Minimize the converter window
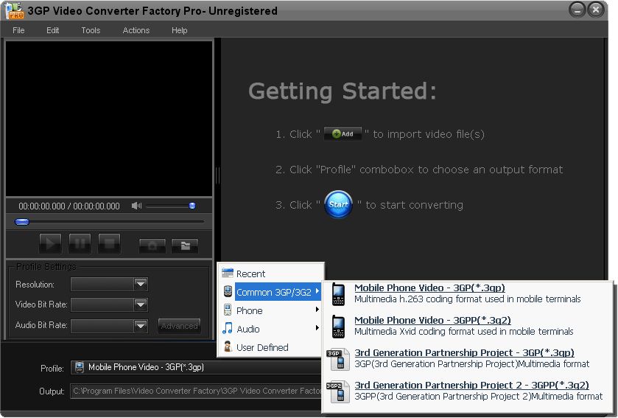Screen dimensions: 618x418 577,10
